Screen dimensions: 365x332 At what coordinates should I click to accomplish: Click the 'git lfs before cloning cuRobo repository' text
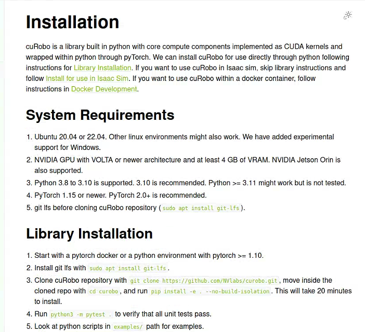(x=96, y=208)
